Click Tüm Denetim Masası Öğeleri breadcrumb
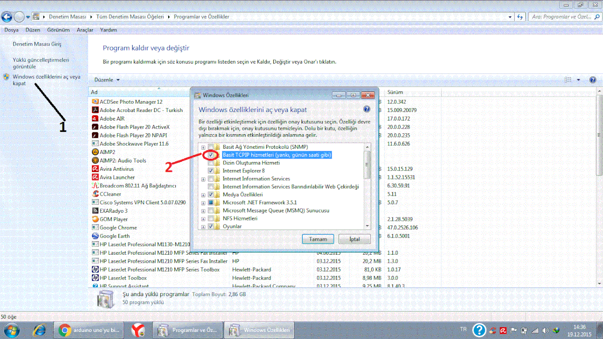Image resolution: width=603 pixels, height=339 pixels. 130,16
